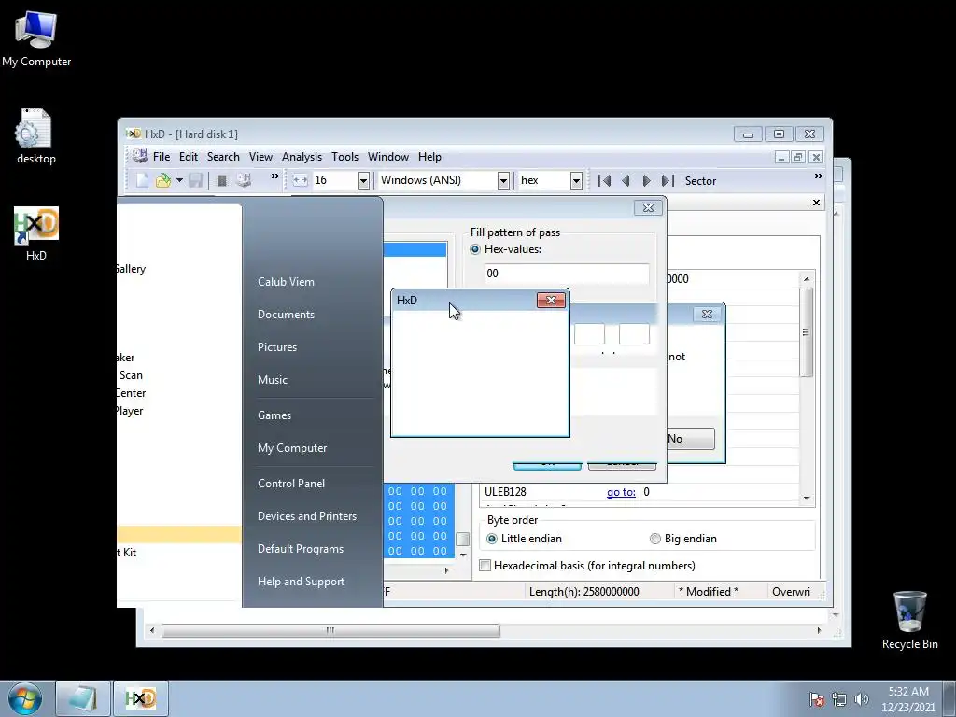
Task: Open the Window menu
Action: click(x=388, y=157)
